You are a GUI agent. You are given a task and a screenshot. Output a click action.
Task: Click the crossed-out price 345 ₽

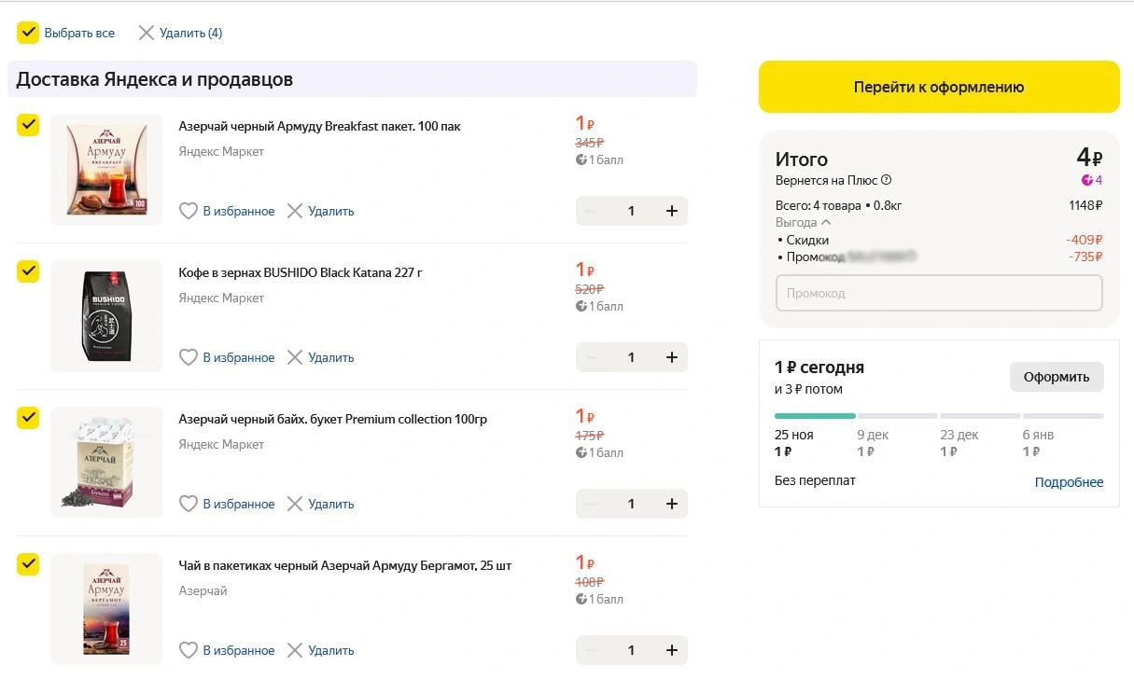coord(590,143)
